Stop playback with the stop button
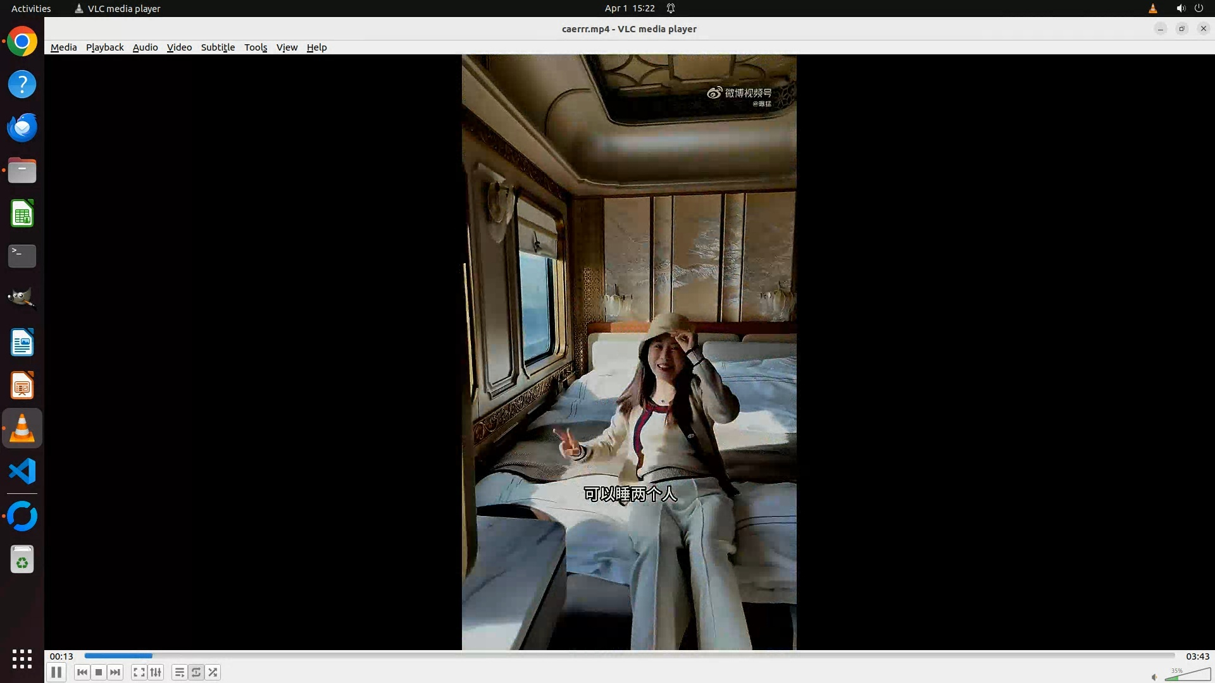 [99, 672]
